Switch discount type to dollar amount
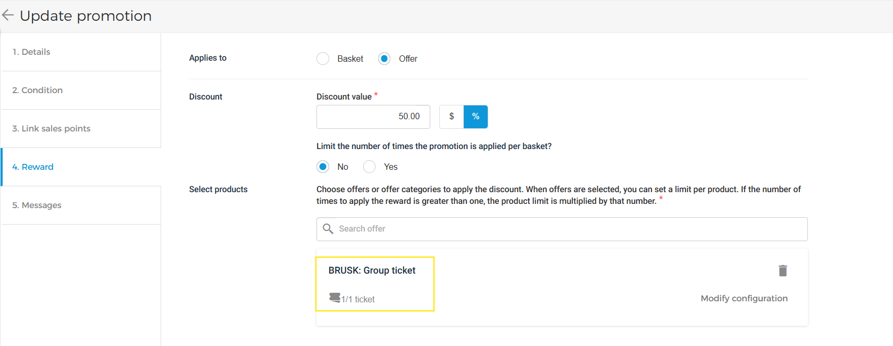Screen dimensions: 893x346 point(452,117)
